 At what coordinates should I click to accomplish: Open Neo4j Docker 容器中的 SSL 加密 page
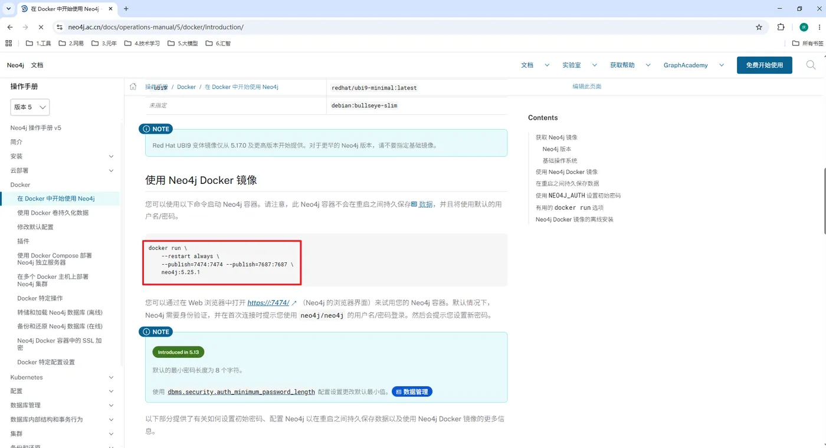[60, 344]
